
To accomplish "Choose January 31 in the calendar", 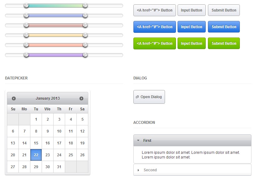I will (59, 167).
